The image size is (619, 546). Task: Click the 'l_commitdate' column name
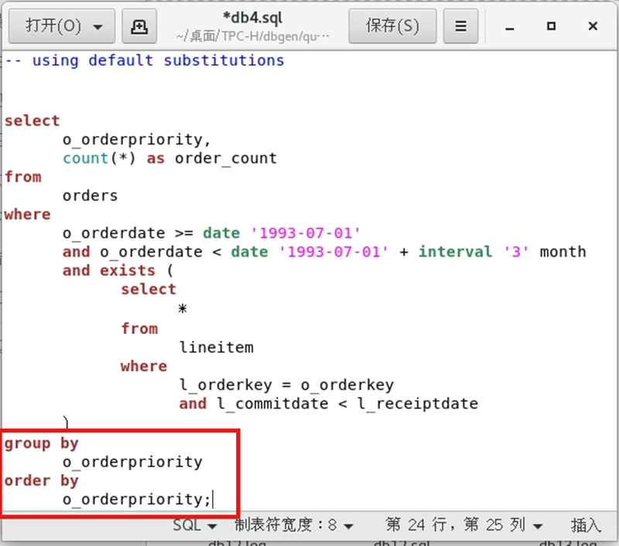coord(272,404)
